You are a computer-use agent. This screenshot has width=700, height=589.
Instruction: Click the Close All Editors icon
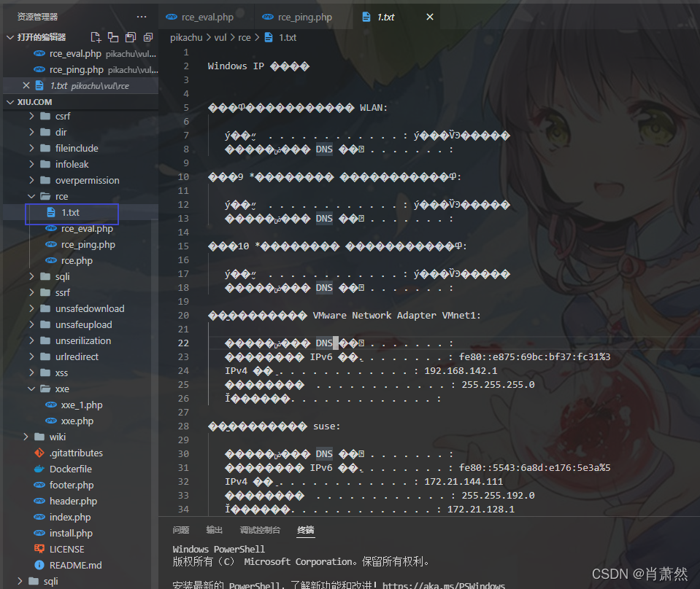point(147,37)
